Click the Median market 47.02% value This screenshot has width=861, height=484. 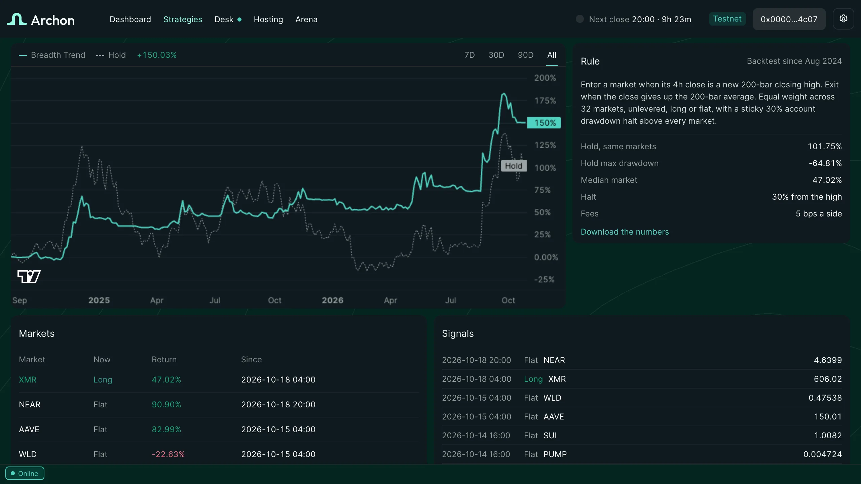click(x=827, y=180)
